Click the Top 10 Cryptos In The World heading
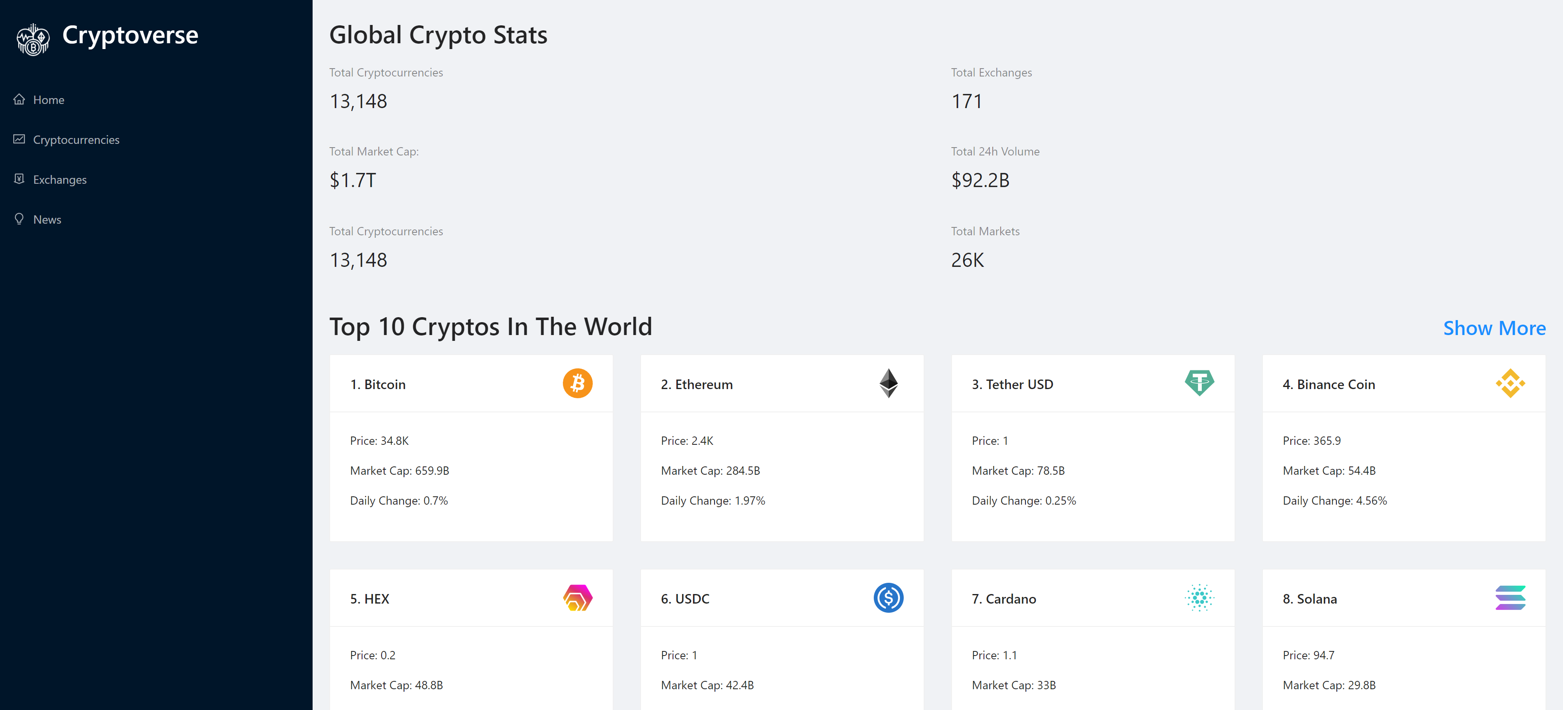The image size is (1563, 710). coord(490,327)
